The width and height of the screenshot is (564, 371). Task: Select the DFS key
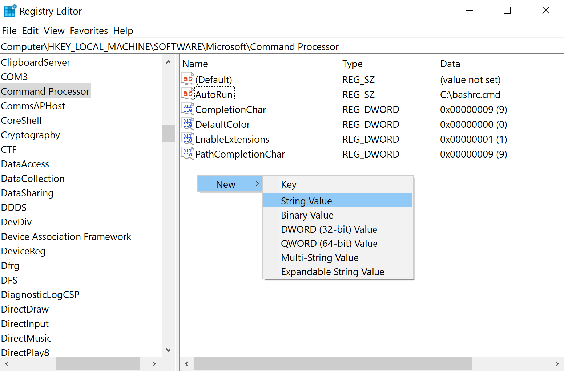coord(9,280)
